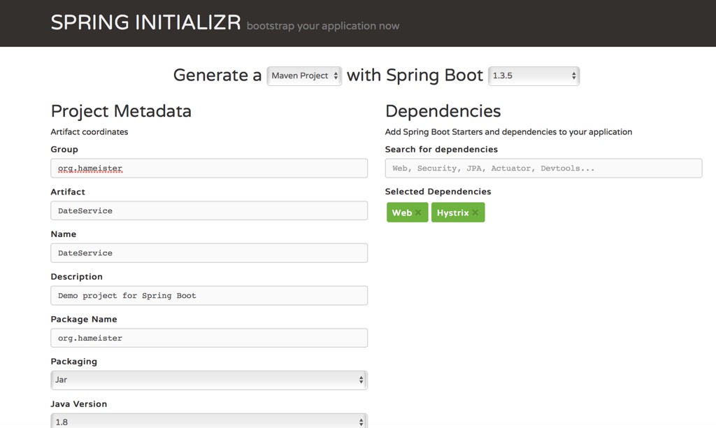Click the Package Name field label
Viewport: 716px width, 428px height.
[x=84, y=319]
